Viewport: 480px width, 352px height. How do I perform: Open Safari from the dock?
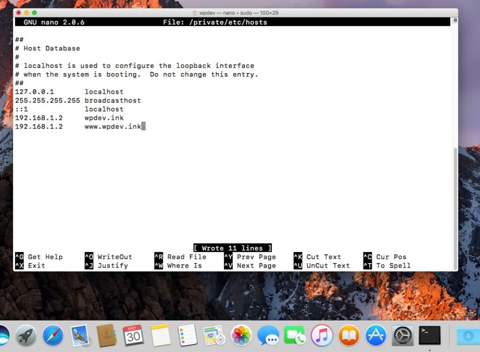coord(53,336)
